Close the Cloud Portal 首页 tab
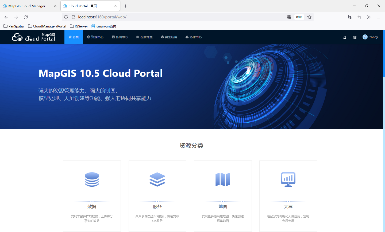Viewport: 385px width, 232px height. tap(115, 6)
